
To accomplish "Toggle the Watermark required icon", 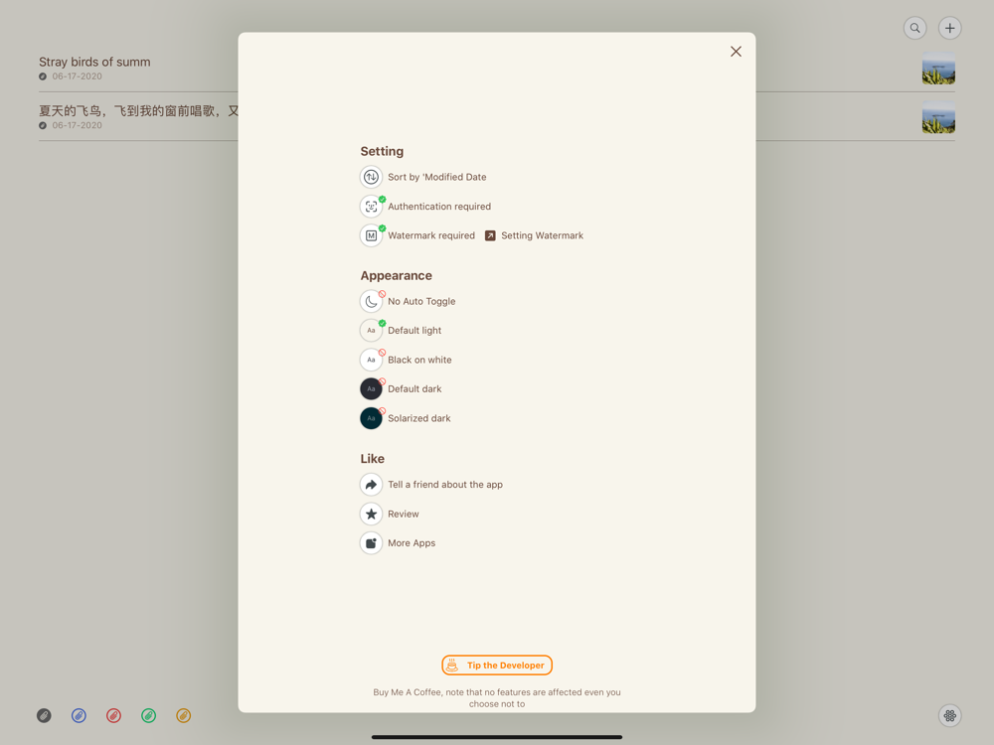I will tap(371, 235).
